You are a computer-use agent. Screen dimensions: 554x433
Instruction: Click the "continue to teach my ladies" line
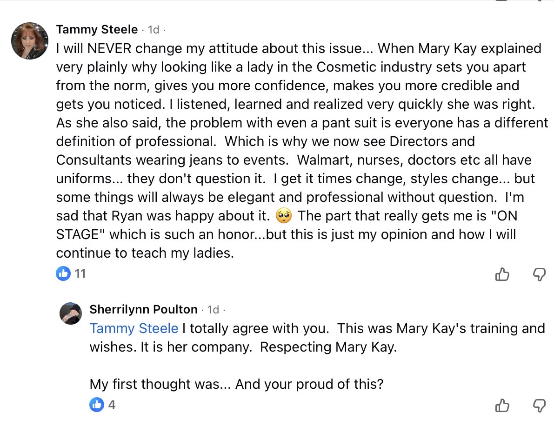click(x=144, y=253)
